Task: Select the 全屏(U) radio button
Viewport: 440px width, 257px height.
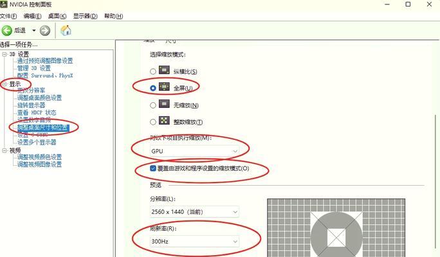Action: [153, 88]
